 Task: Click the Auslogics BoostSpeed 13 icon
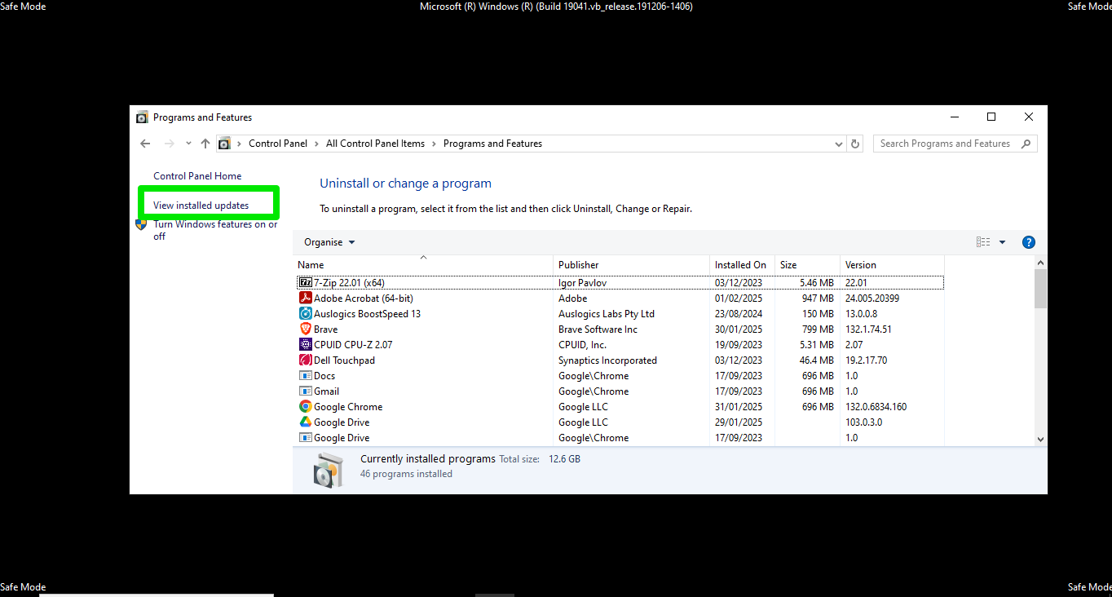[x=306, y=314]
